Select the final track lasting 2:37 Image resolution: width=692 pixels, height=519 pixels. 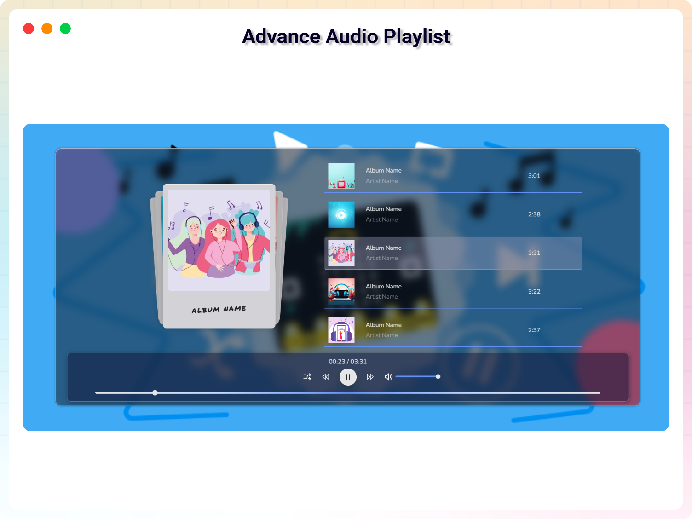click(x=453, y=330)
